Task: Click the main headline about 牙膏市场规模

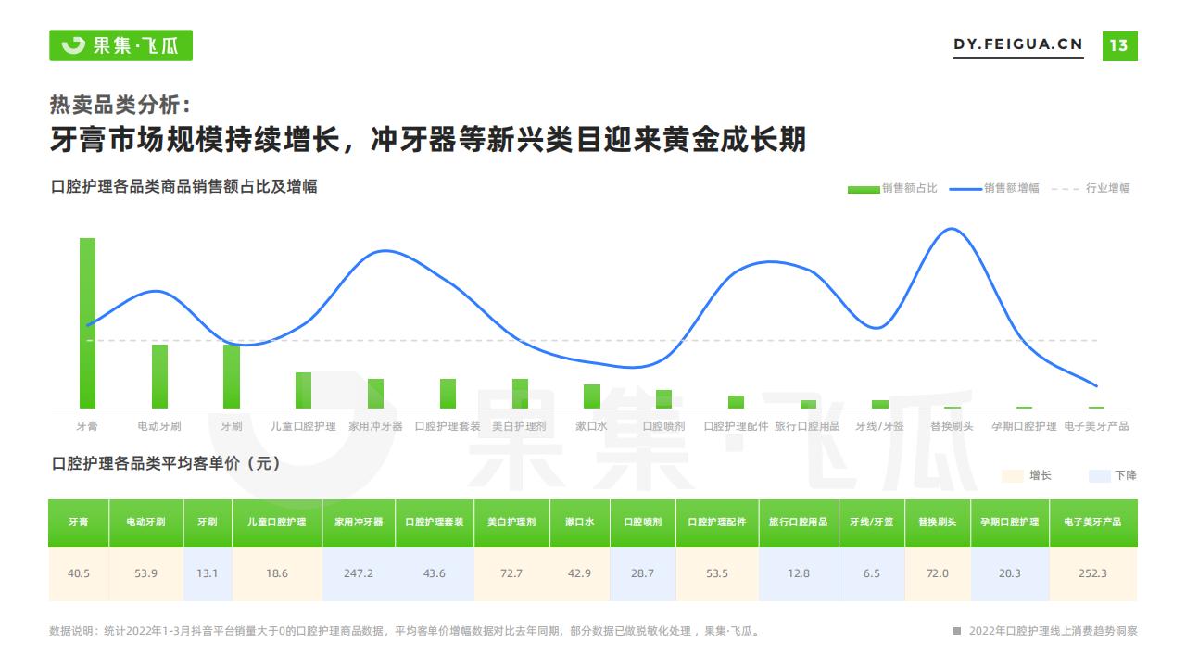Action: [x=428, y=141]
